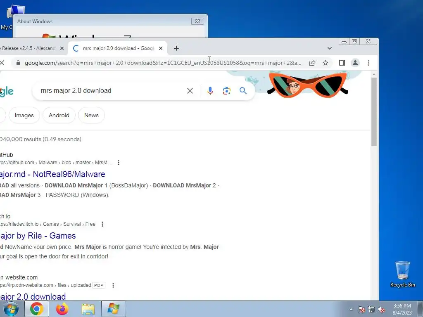Open the Major by Rile - Games link
Screen dimensions: 423x317
(38, 236)
